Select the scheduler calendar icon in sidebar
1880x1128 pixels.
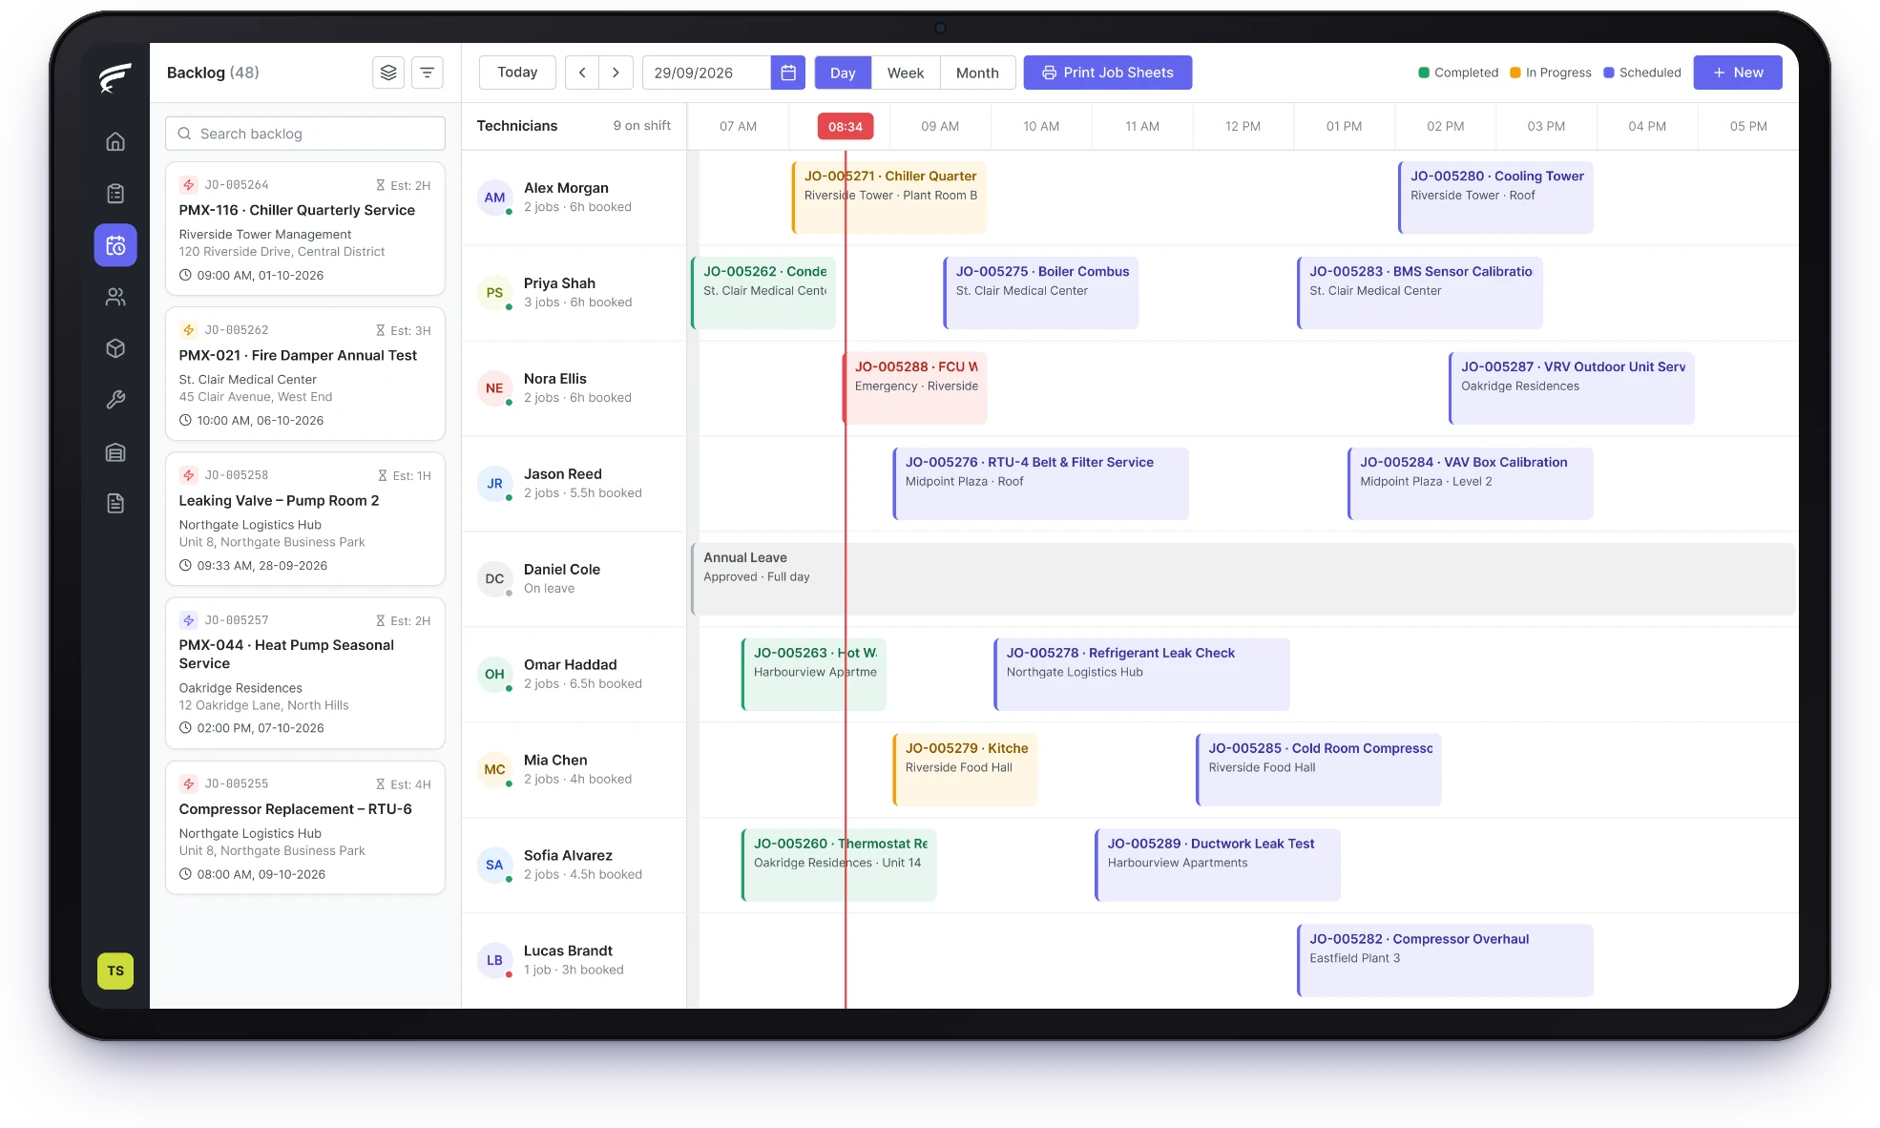[x=115, y=245]
